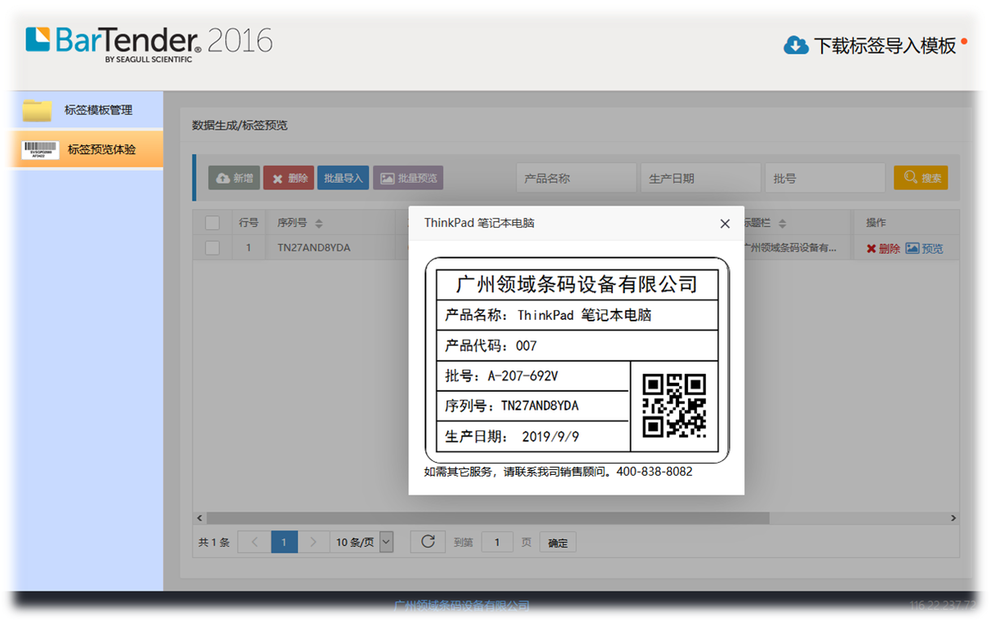Focus the 产品名称 search field

pos(576,178)
